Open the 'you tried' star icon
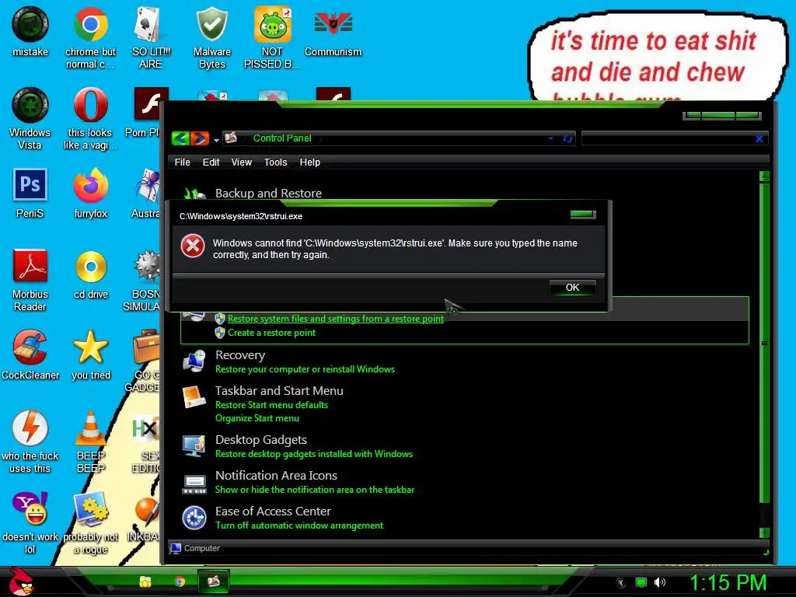Screen dimensions: 796x597 tap(90, 354)
